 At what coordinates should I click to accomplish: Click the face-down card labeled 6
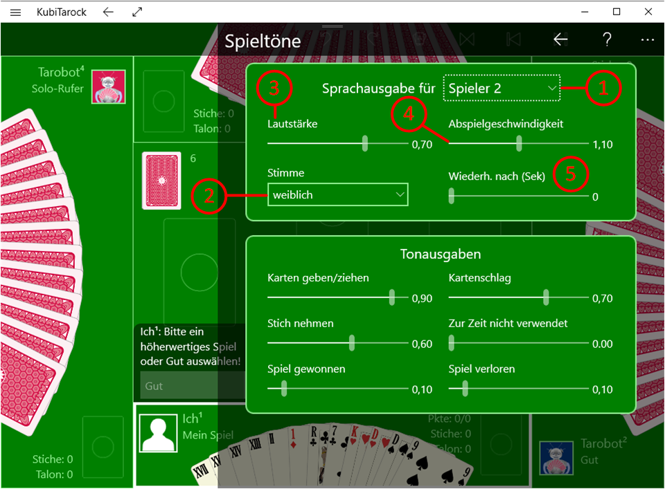click(161, 181)
